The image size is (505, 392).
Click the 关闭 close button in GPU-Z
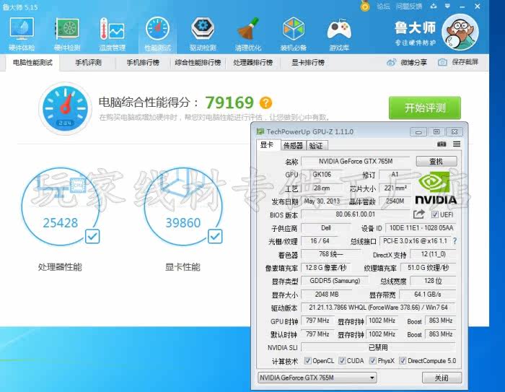click(x=442, y=378)
